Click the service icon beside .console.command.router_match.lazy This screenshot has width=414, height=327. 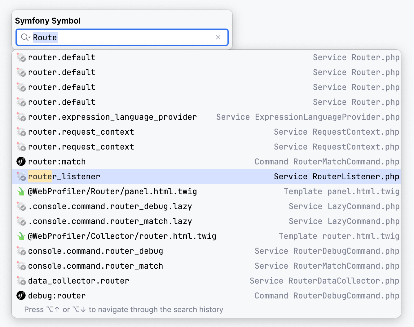click(20, 221)
